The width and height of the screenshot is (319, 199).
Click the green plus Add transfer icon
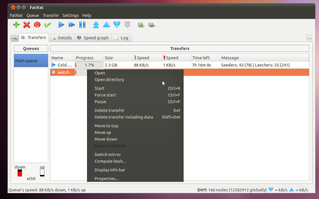(16, 25)
